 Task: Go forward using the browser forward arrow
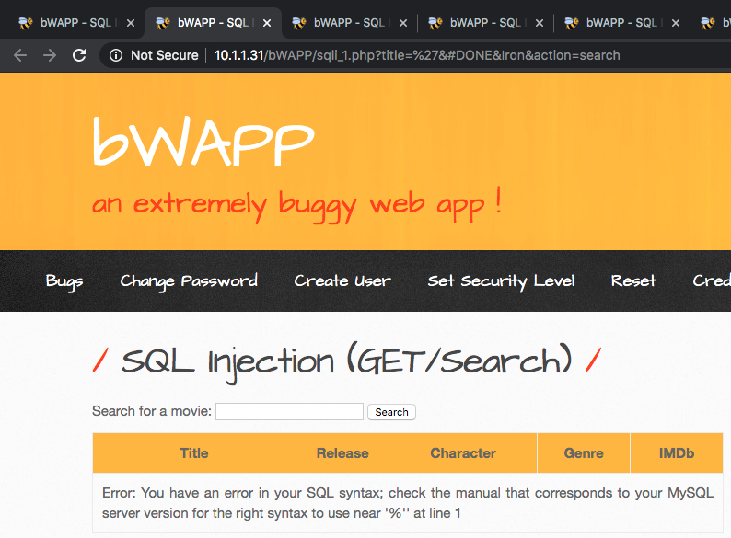point(50,55)
